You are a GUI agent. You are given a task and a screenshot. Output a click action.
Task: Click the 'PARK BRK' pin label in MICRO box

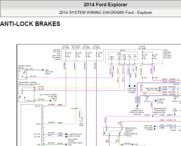112,58
